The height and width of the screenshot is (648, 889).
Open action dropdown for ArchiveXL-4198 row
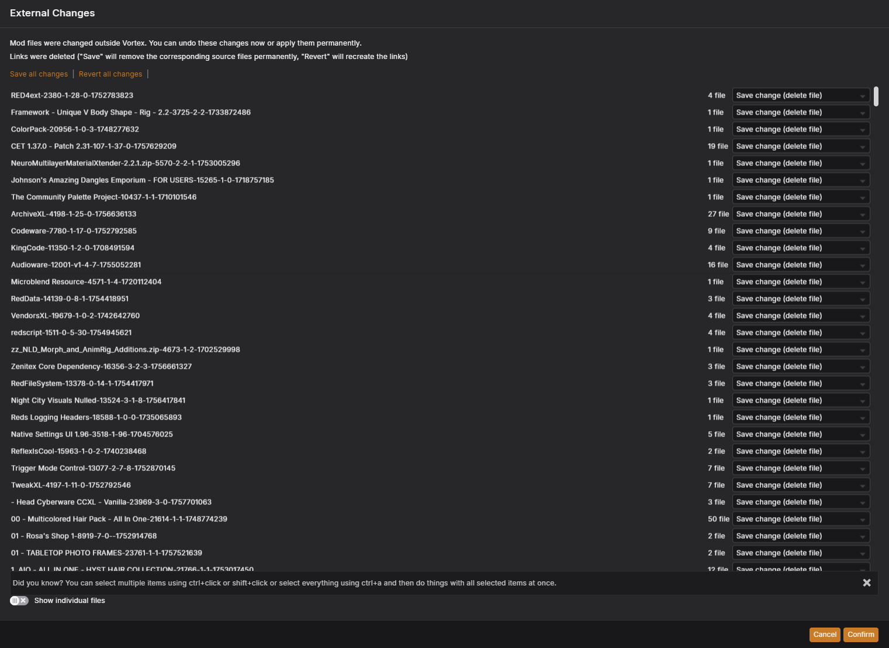point(801,214)
